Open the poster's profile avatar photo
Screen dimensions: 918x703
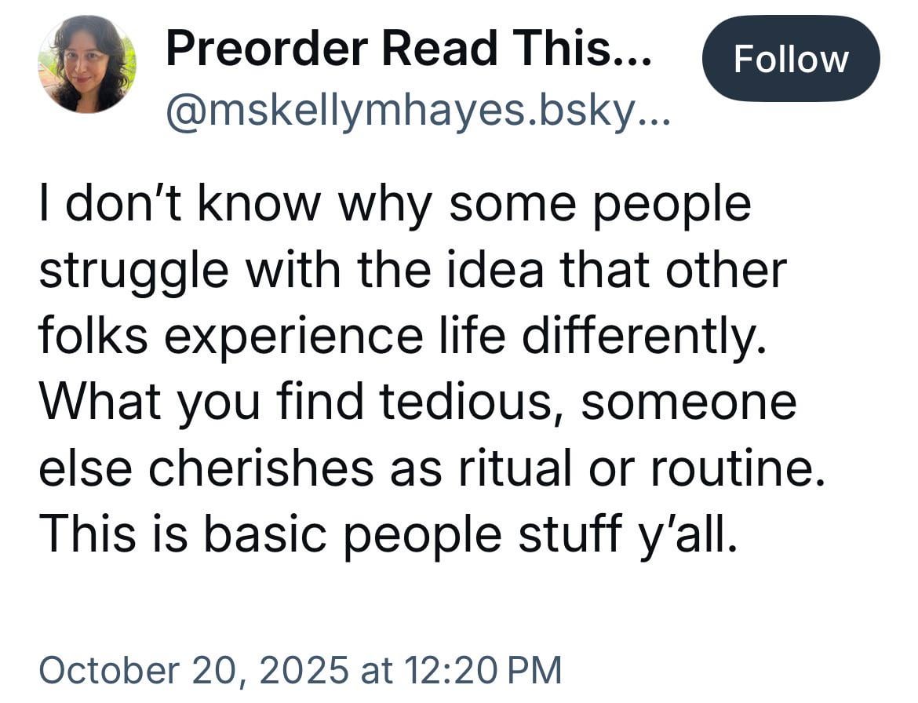[87, 64]
